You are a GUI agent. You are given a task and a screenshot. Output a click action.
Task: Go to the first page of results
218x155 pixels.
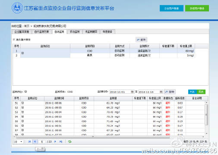[29, 142]
